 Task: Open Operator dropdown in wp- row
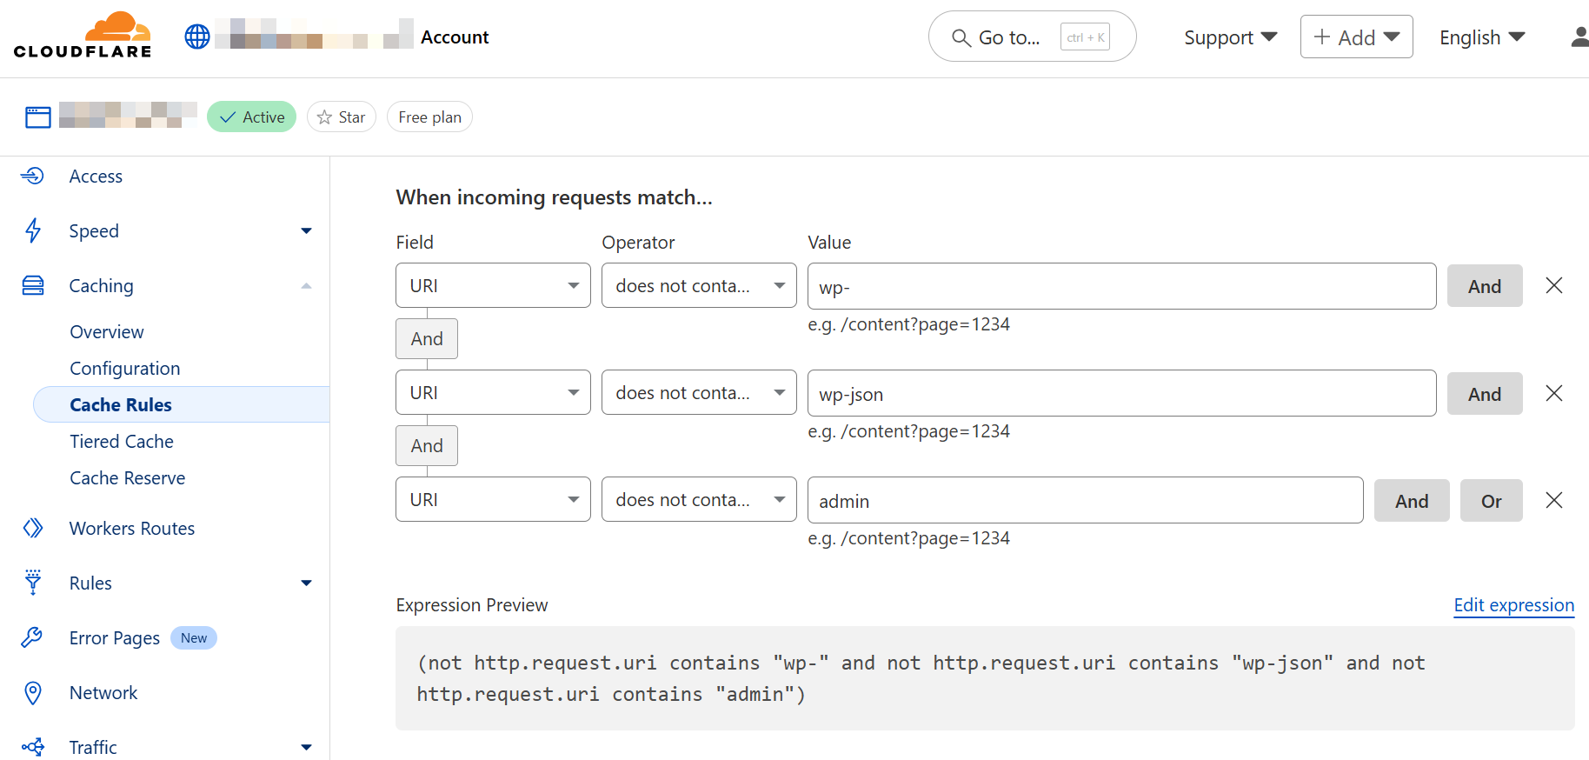tap(699, 285)
